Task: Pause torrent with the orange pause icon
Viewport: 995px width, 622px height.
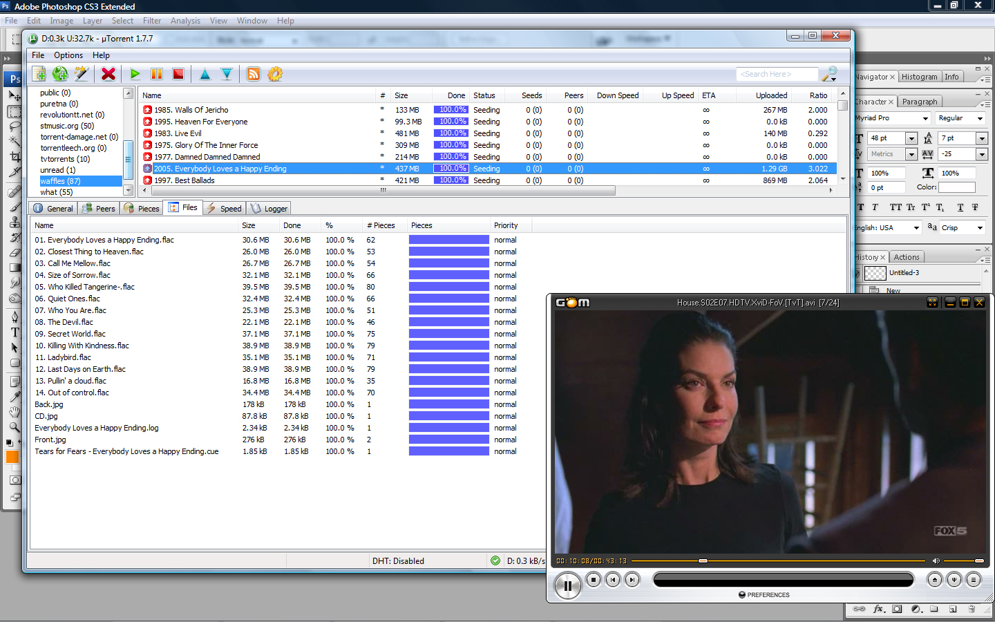Action: click(157, 74)
